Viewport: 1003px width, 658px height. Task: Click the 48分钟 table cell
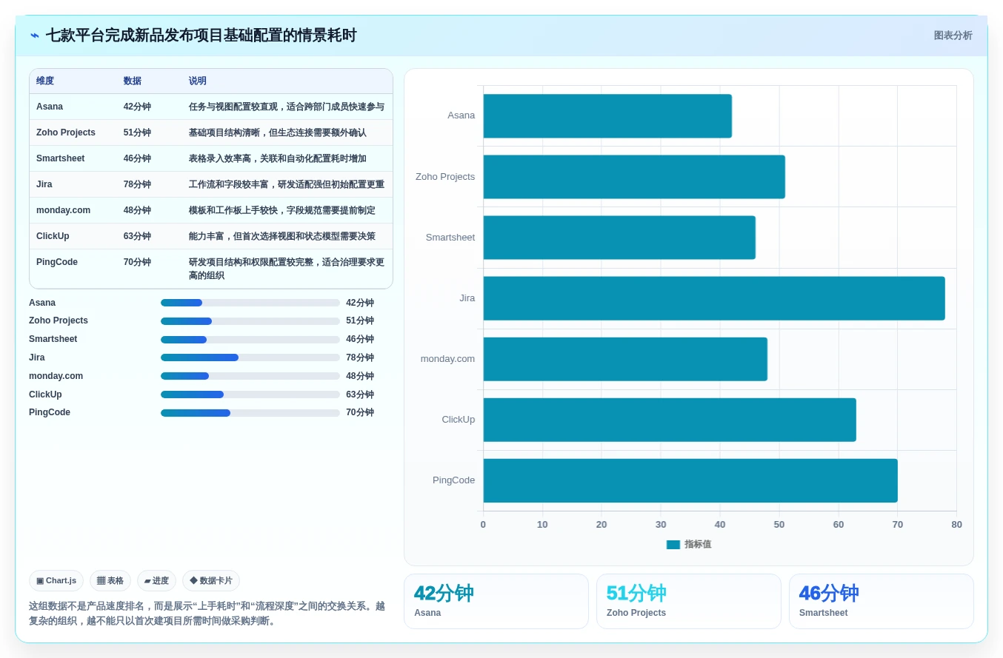pyautogui.click(x=137, y=210)
